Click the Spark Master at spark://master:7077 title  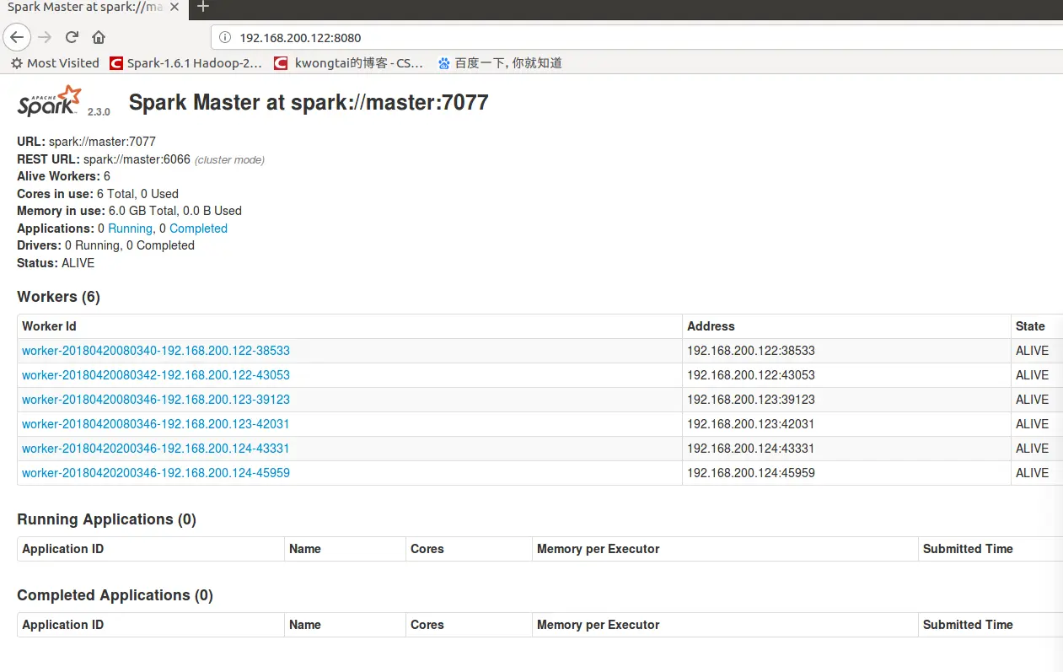coord(309,103)
